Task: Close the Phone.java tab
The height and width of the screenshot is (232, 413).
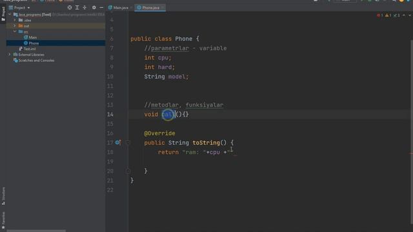Action: click(x=163, y=8)
